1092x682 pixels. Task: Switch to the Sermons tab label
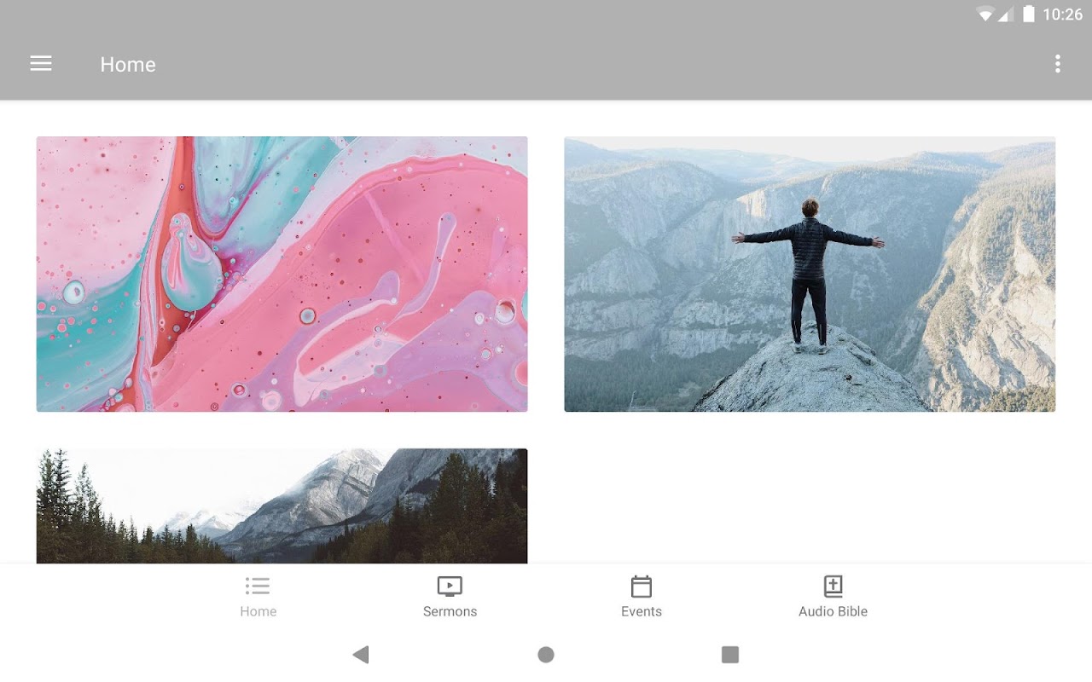[450, 611]
